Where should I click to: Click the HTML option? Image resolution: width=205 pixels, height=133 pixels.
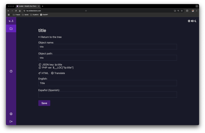click(43, 73)
